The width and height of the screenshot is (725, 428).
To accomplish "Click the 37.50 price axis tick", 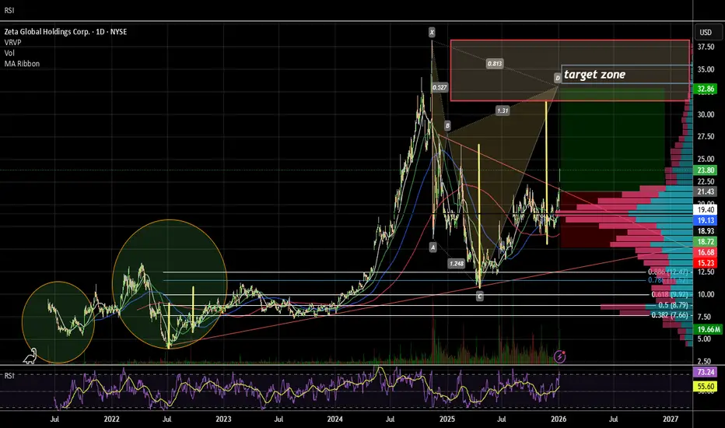I will tap(706, 47).
